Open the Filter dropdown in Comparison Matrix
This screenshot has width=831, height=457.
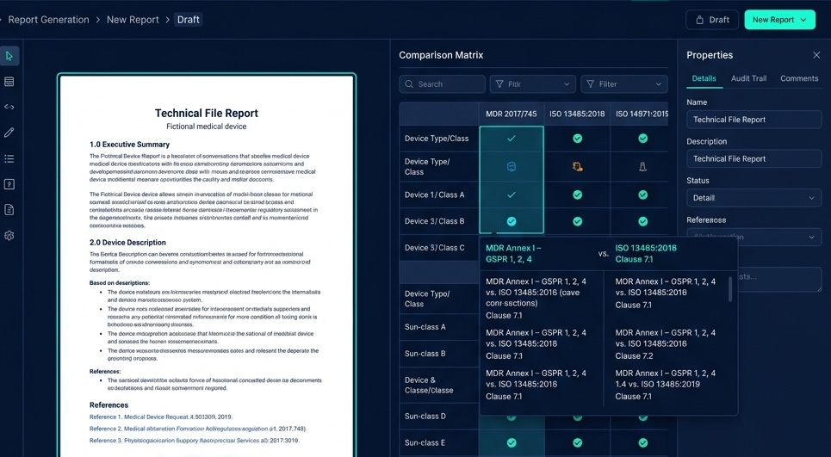click(624, 84)
